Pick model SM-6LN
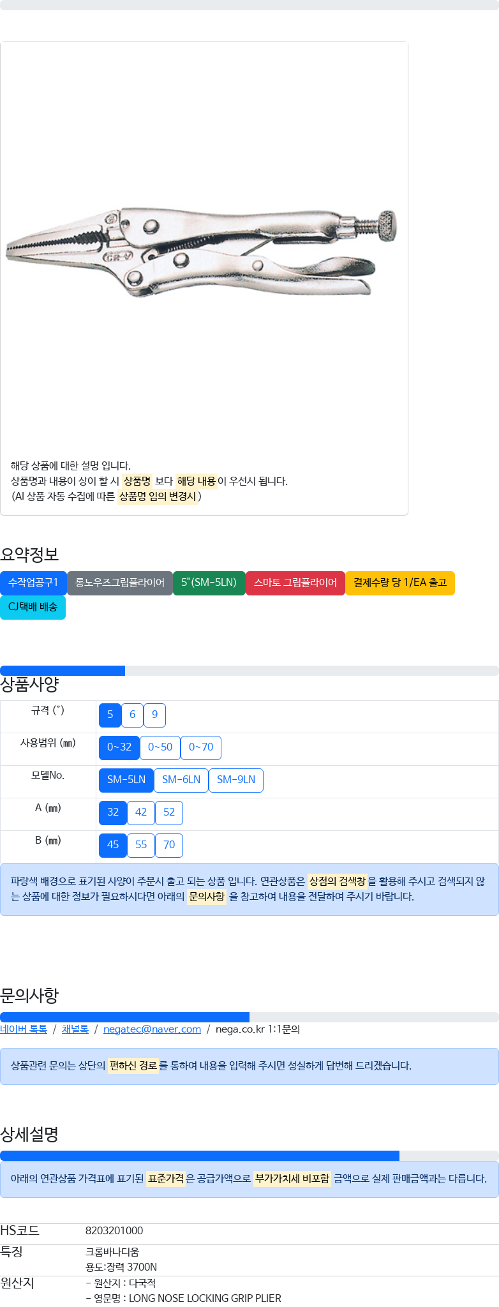 pos(181,780)
